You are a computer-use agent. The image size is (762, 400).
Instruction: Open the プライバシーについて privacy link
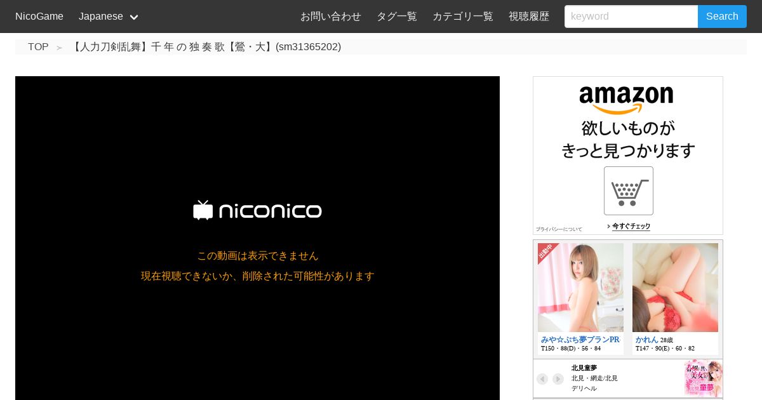pos(559,229)
